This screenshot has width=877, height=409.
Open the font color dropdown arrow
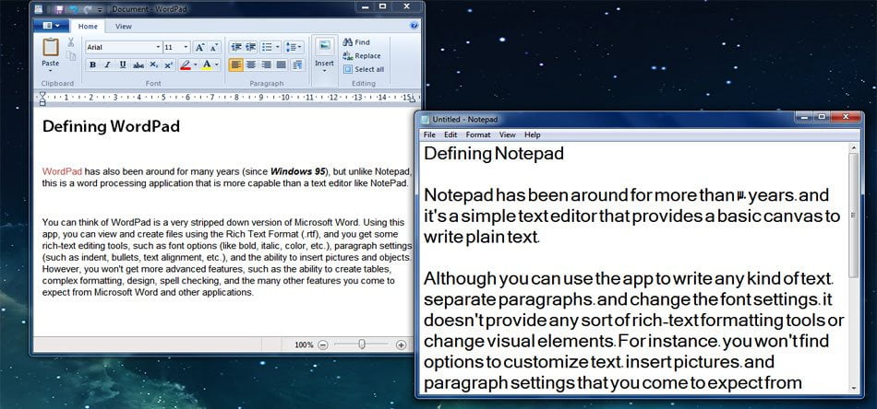coord(217,64)
